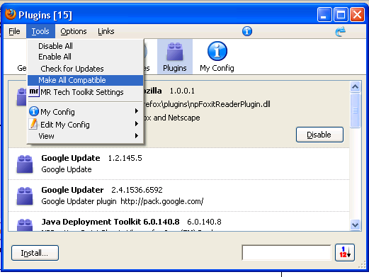Click the sort order button with numbers
This screenshot has height=277, width=369.
pyautogui.click(x=345, y=252)
